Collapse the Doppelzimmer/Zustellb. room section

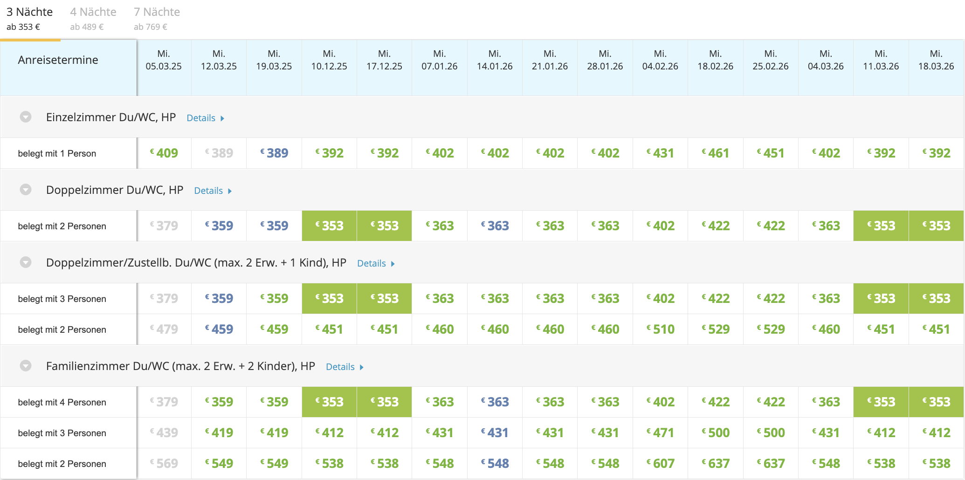coord(26,262)
